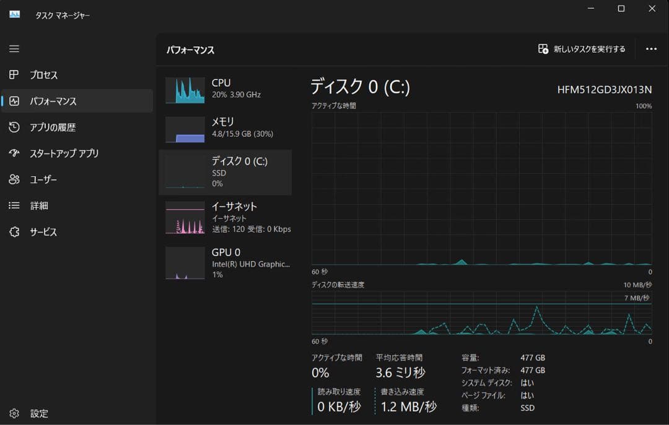Viewport: 669px width, 425px height.
Task: Click the スタートアップ アプリ icon
Action: pos(14,153)
